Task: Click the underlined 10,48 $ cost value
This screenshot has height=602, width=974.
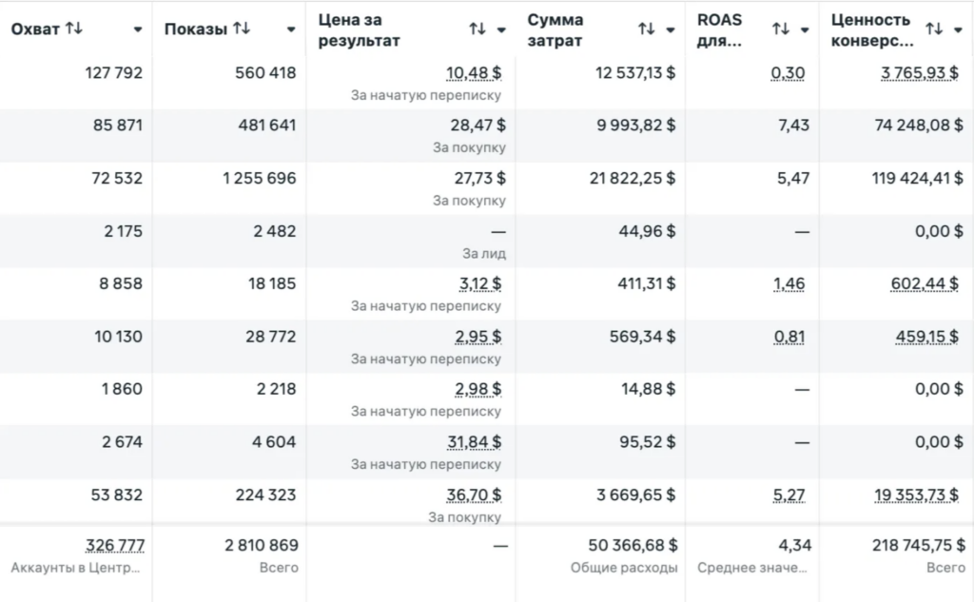Action: (474, 73)
